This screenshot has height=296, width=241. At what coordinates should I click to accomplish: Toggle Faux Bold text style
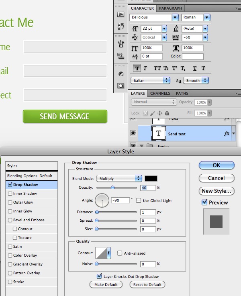137,68
